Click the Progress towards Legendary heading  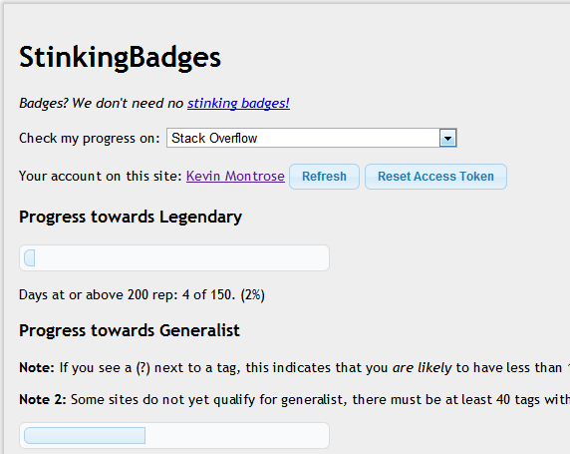tap(131, 217)
